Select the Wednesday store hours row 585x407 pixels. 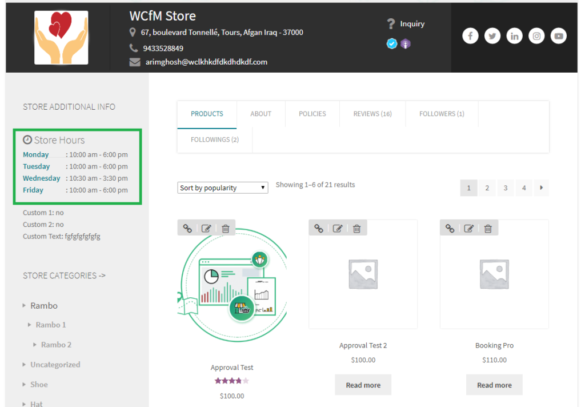(x=75, y=178)
